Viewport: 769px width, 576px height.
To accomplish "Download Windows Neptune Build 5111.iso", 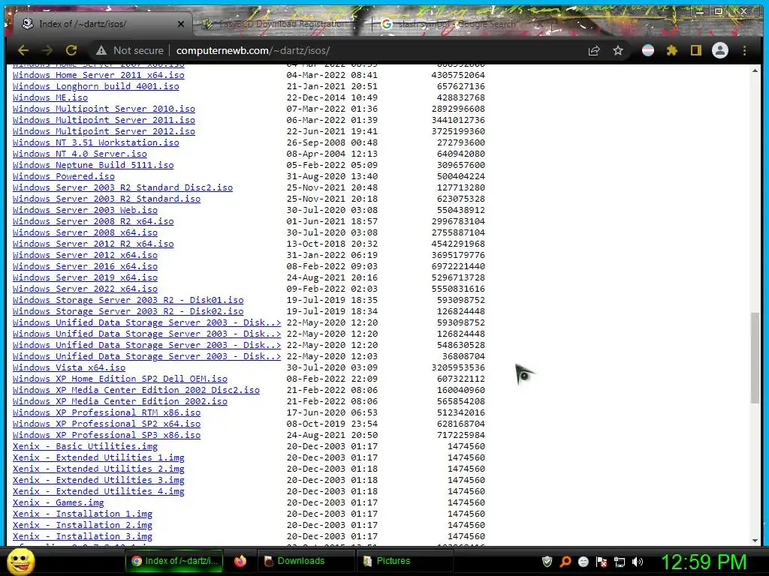I will [x=93, y=165].
